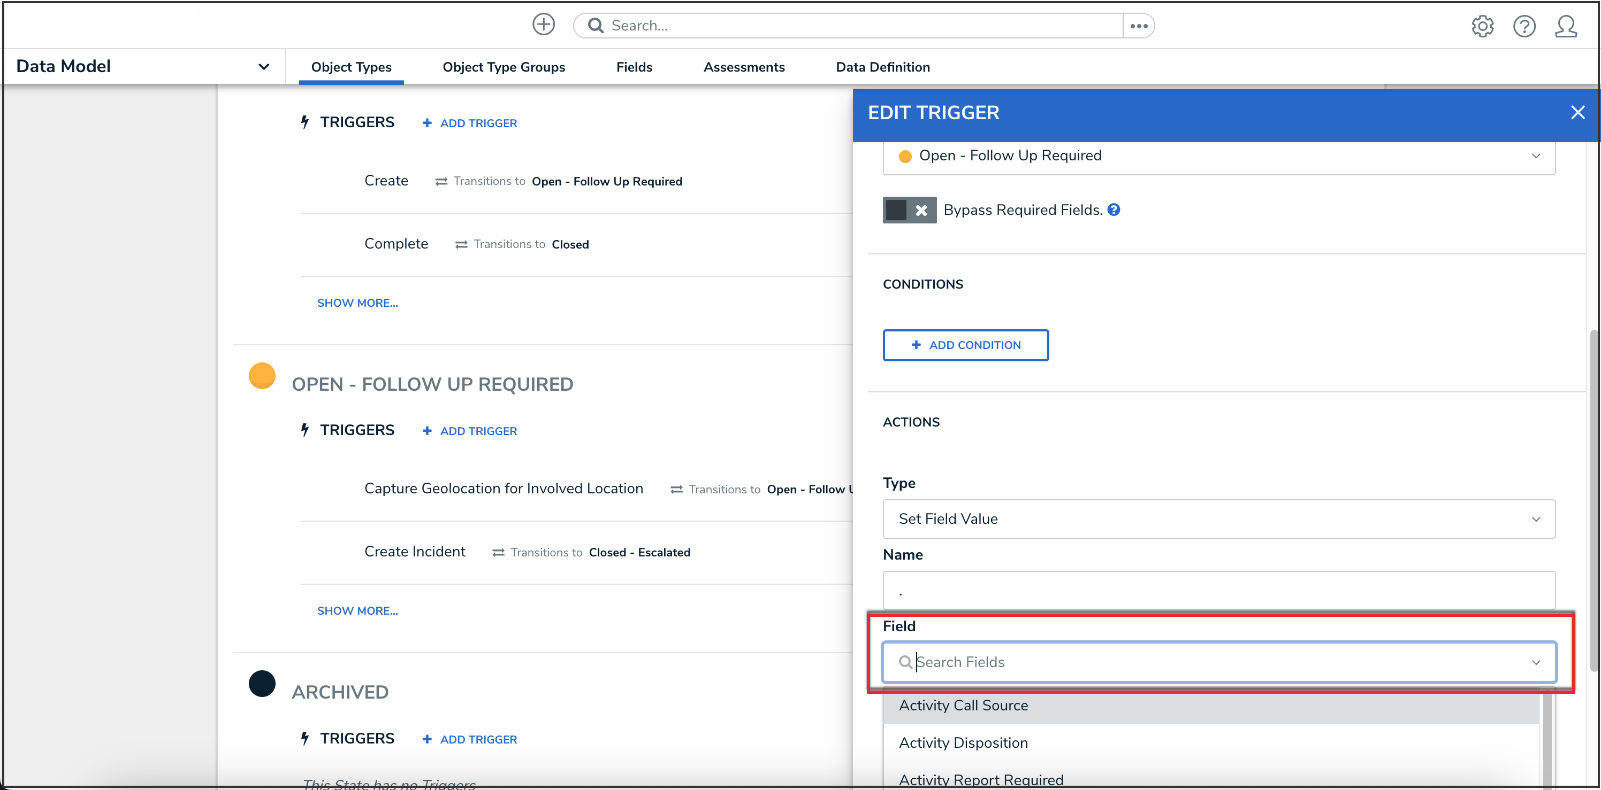The height and width of the screenshot is (790, 1601).
Task: Toggle Bypass Required Fields switch
Action: click(909, 211)
